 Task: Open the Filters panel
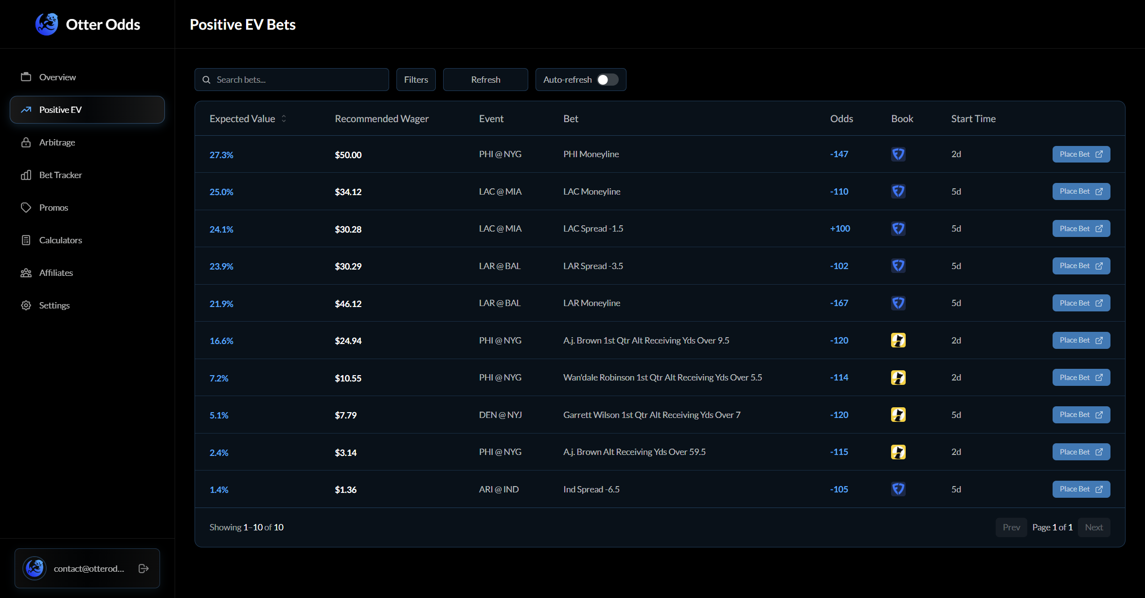pos(416,79)
